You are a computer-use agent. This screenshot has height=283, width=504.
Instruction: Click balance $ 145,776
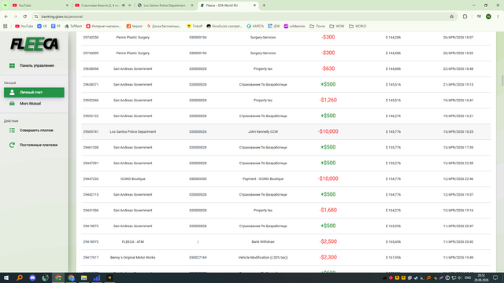click(393, 132)
